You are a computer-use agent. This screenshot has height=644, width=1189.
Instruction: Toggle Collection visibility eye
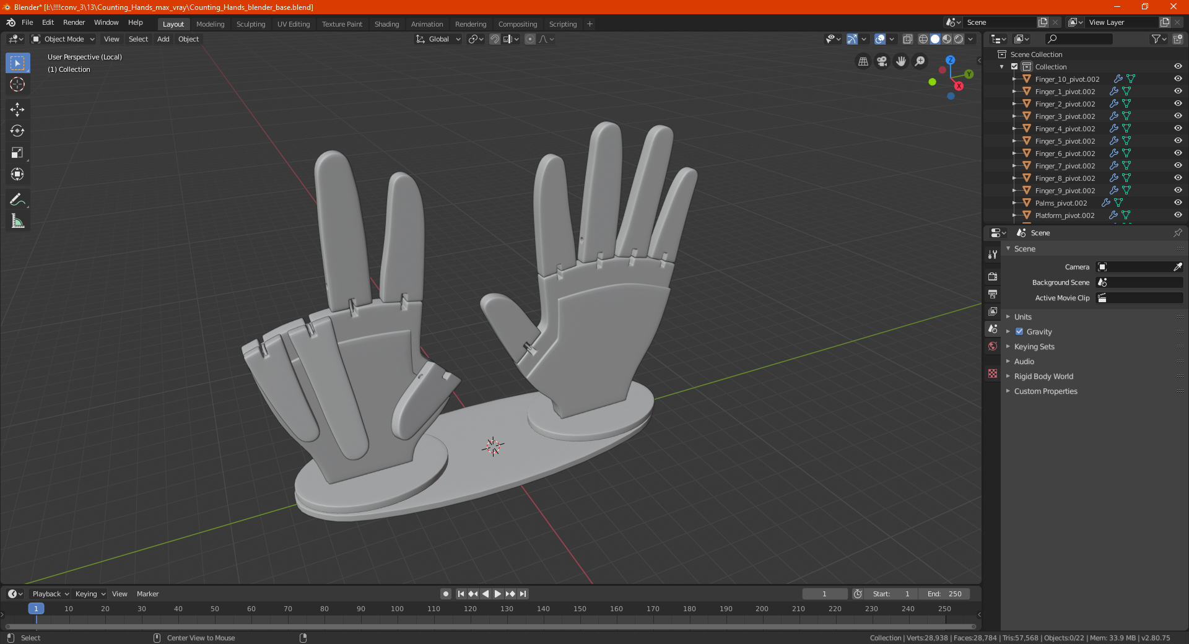pos(1178,66)
